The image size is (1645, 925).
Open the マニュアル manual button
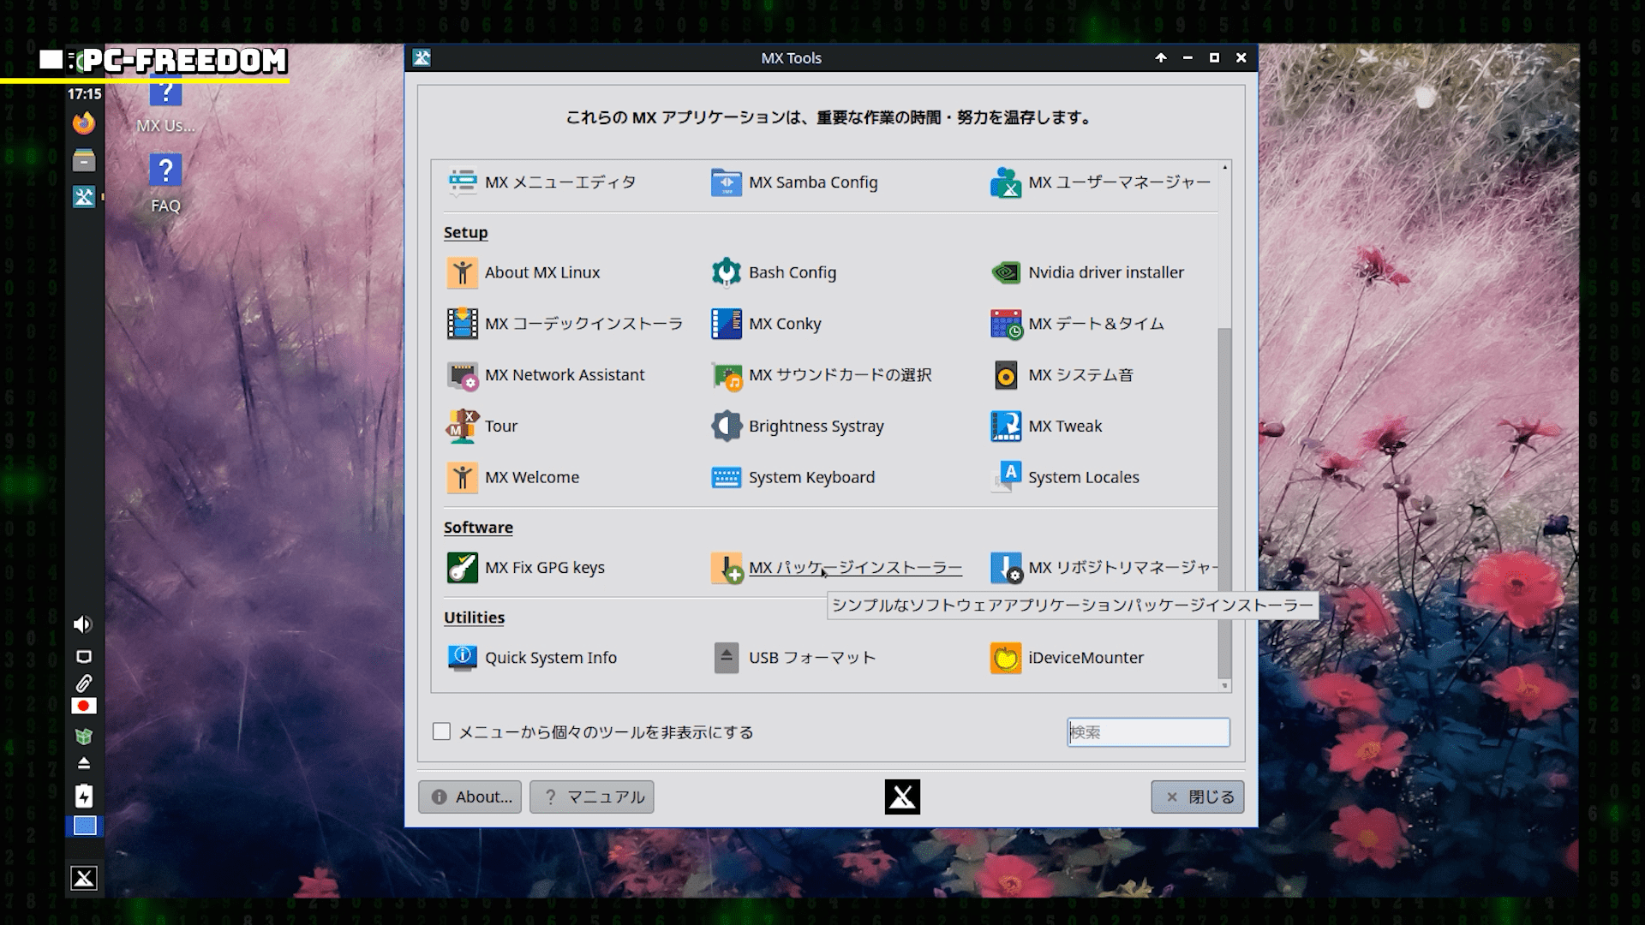point(592,797)
